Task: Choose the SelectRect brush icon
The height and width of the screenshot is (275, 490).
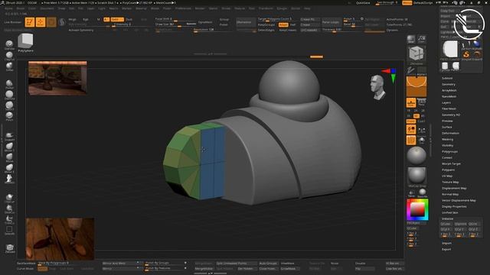Action: point(9,229)
